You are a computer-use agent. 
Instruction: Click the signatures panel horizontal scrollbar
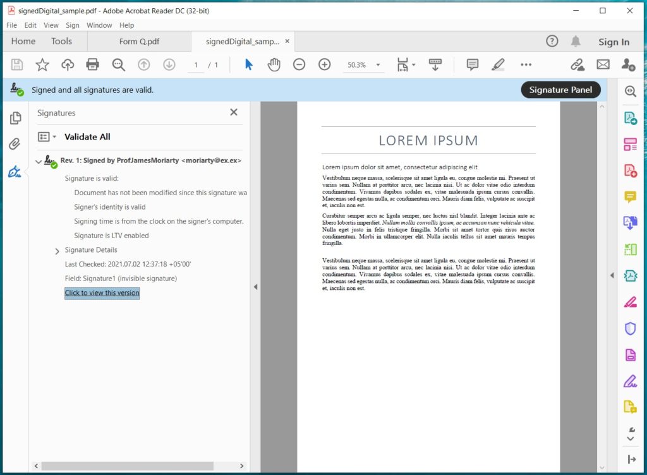click(x=126, y=466)
